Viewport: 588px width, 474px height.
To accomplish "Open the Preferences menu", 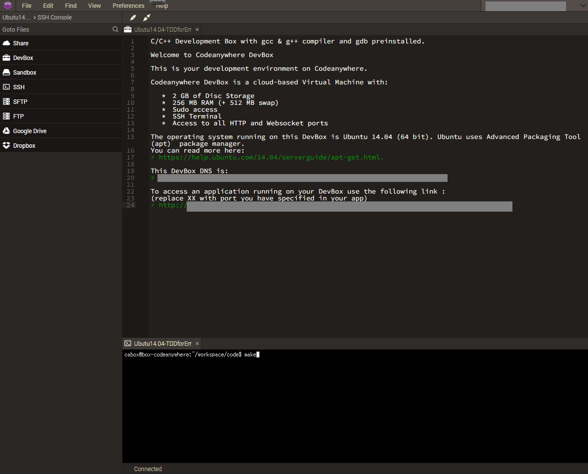I will pos(128,6).
